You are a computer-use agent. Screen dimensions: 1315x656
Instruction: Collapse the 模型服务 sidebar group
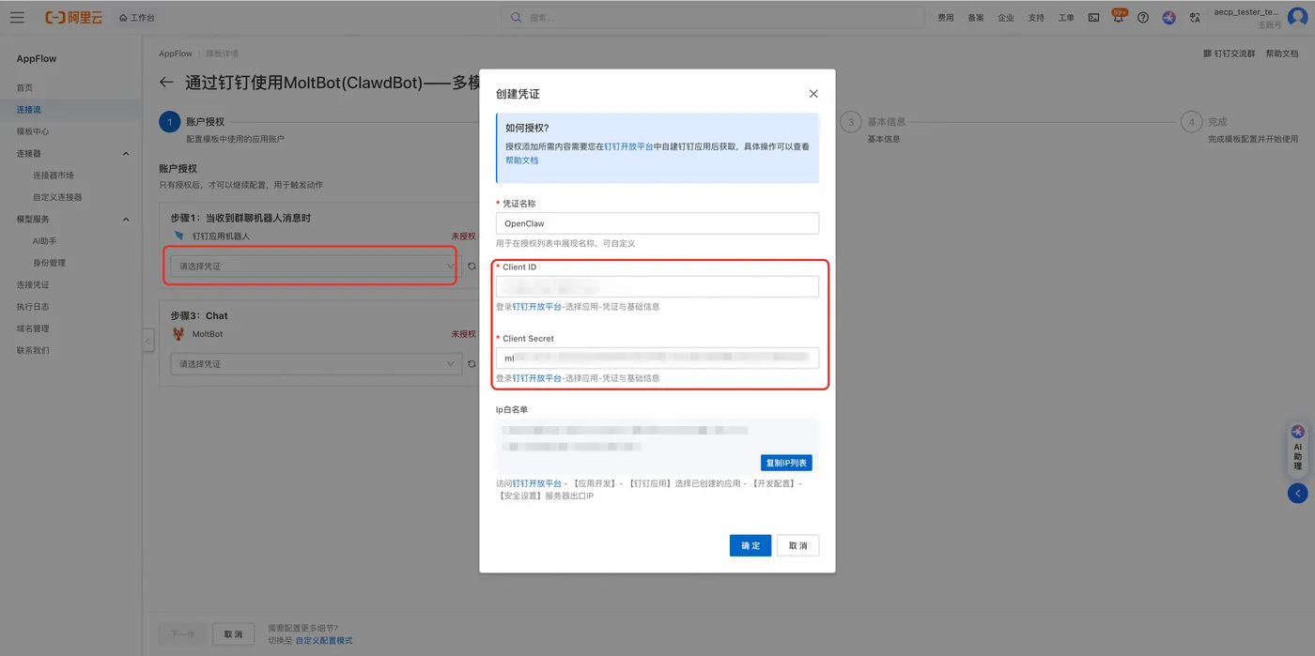click(x=126, y=219)
